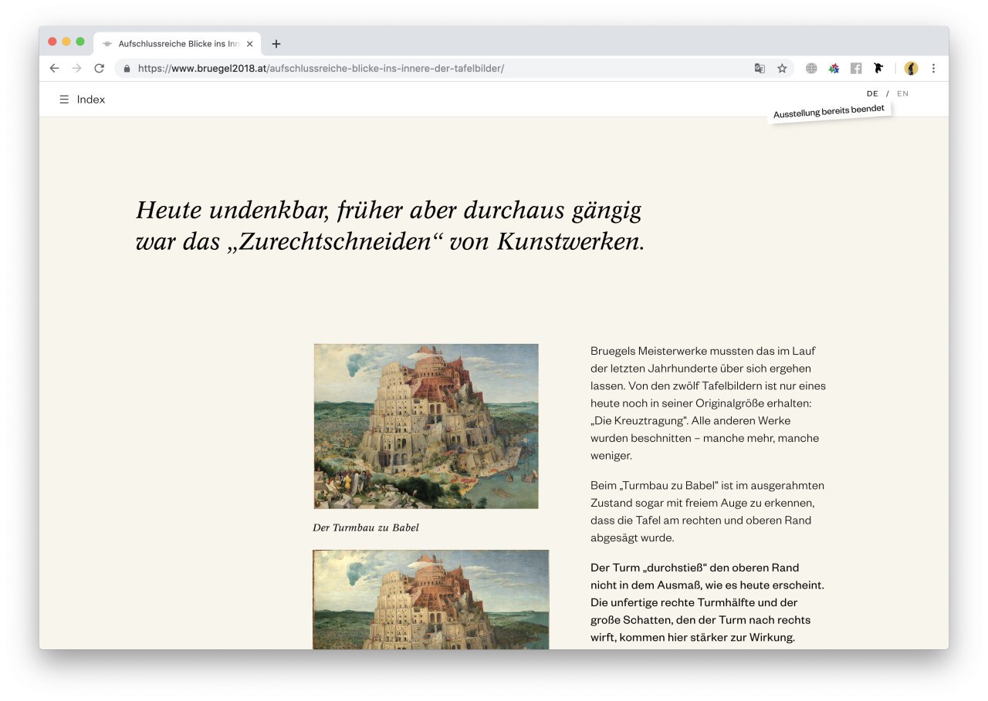Click the green maximize window button
988x701 pixels.
80,42
